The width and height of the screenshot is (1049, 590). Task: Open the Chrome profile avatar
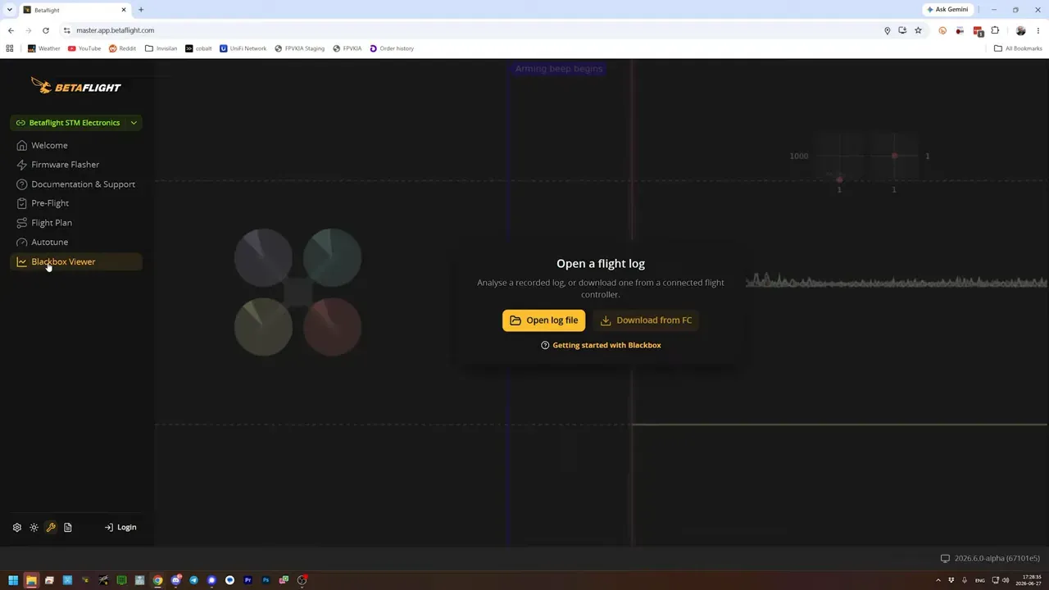pyautogui.click(x=1021, y=30)
